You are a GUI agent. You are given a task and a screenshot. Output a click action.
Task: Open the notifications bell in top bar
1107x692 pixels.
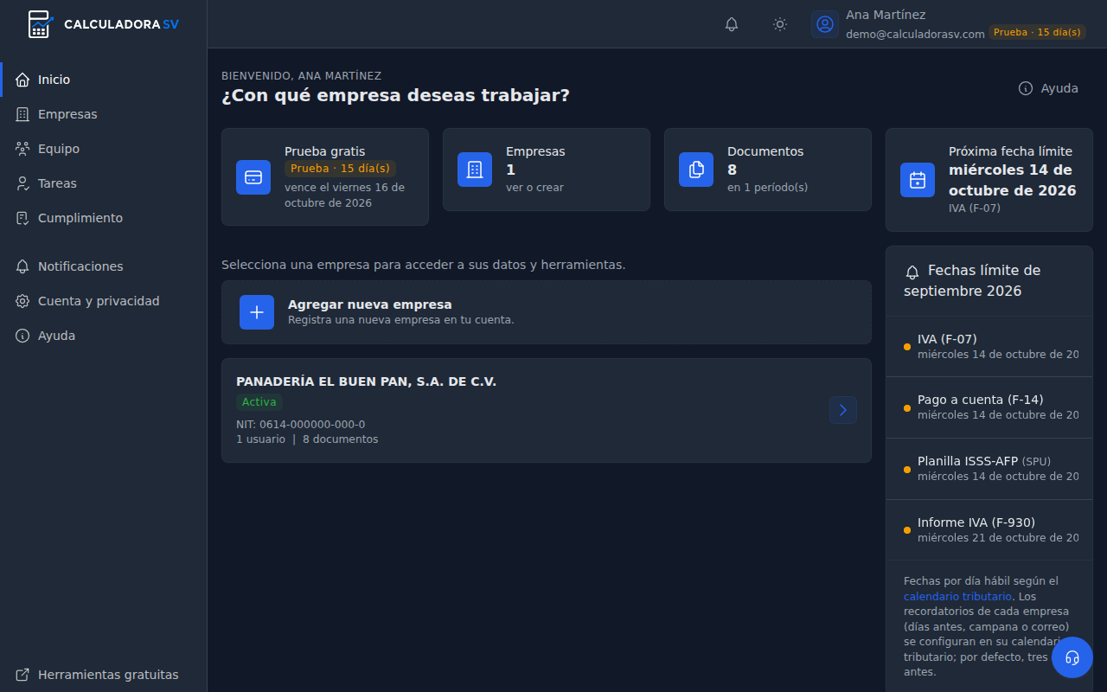coord(732,24)
